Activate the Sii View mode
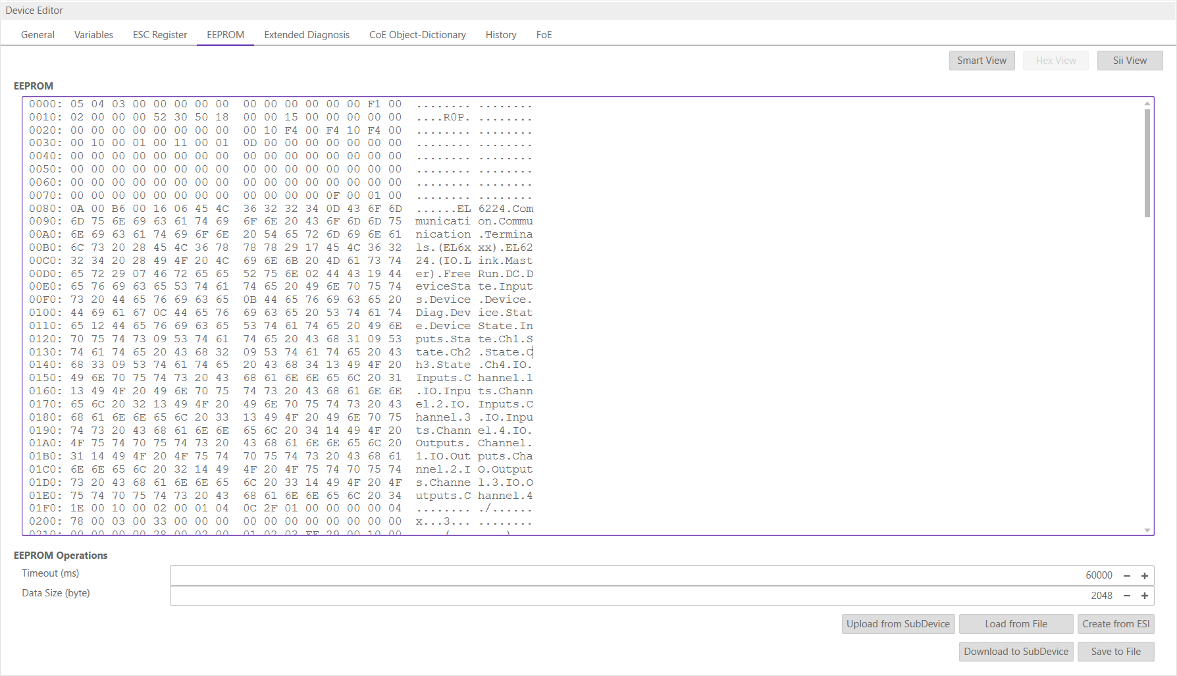Screen dimensions: 1177x676 1130,60
